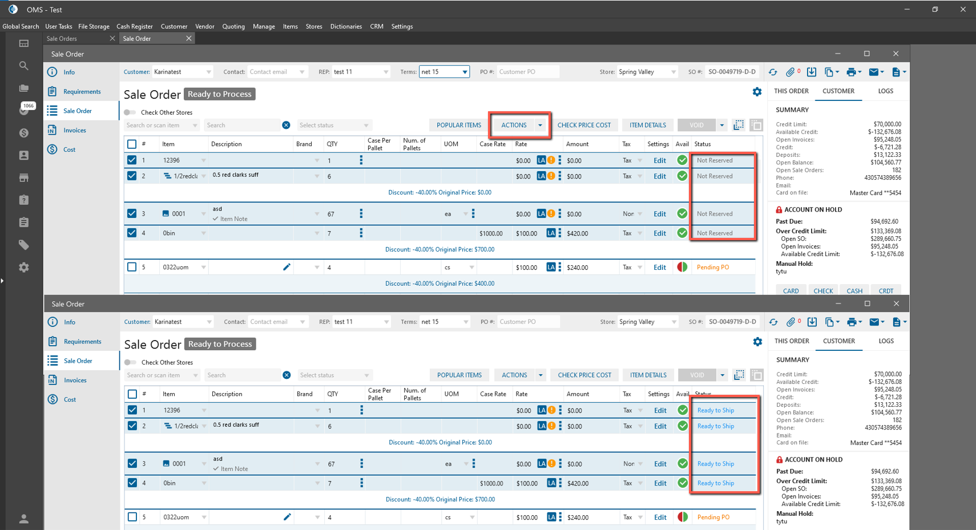The height and width of the screenshot is (530, 976).
Task: Open the Quoting menu
Action: click(233, 26)
